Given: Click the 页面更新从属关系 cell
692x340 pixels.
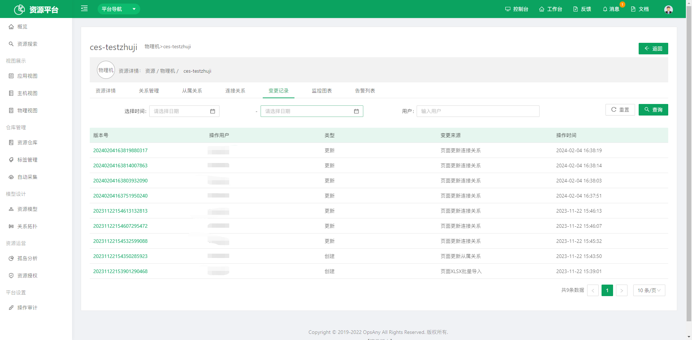Looking at the screenshot, I should (461, 256).
